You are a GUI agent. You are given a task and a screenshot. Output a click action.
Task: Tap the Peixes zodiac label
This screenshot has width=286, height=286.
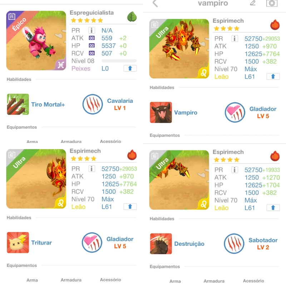[81, 68]
